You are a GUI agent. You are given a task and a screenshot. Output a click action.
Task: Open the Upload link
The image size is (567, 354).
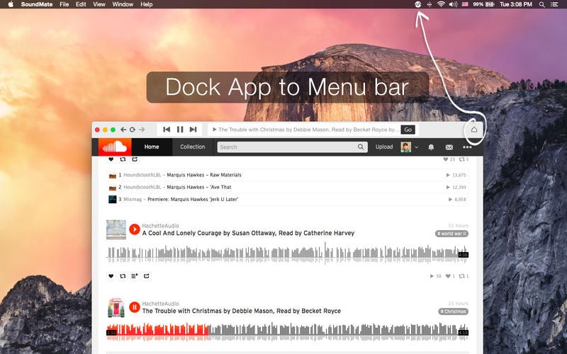pyautogui.click(x=384, y=147)
